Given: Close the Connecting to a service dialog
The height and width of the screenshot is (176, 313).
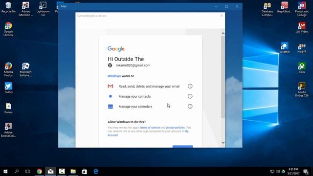Looking at the screenshot, I should click(222, 16).
